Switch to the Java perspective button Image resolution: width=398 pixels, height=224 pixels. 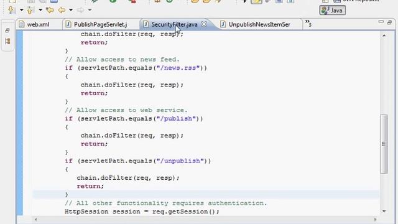click(332, 11)
